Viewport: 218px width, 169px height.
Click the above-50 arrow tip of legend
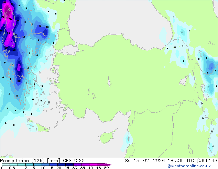(x=109, y=165)
